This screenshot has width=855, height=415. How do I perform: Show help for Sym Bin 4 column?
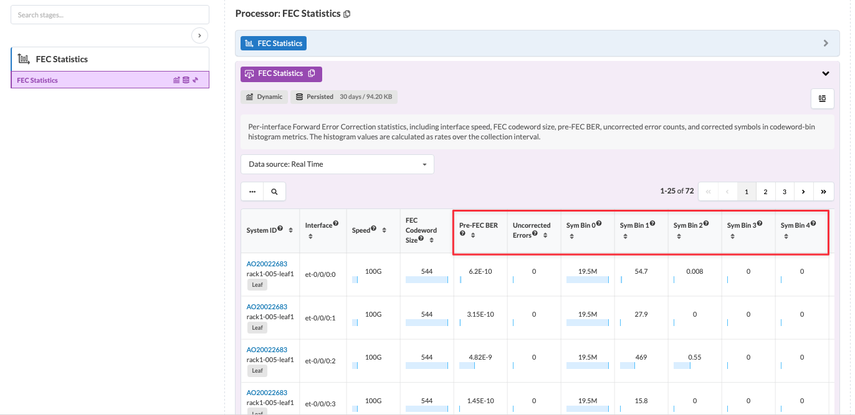pos(813,224)
